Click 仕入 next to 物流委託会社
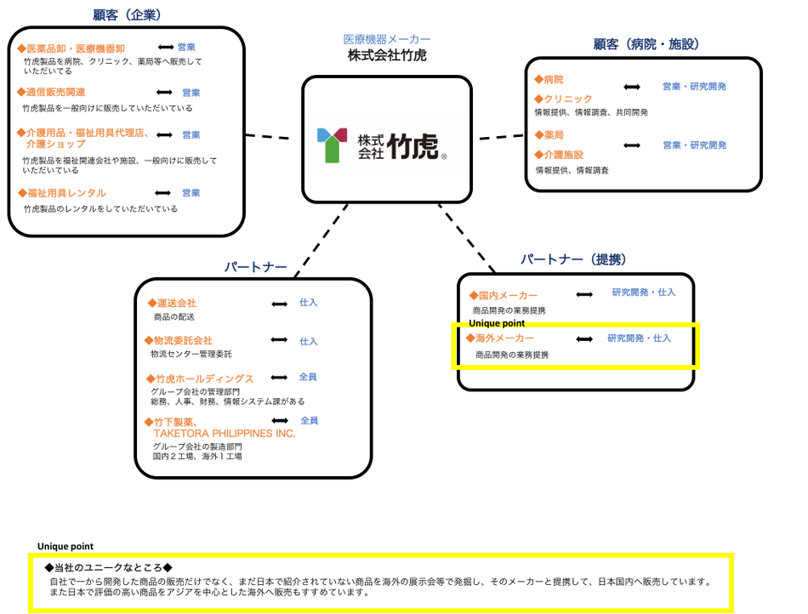The image size is (808, 614). click(x=309, y=342)
